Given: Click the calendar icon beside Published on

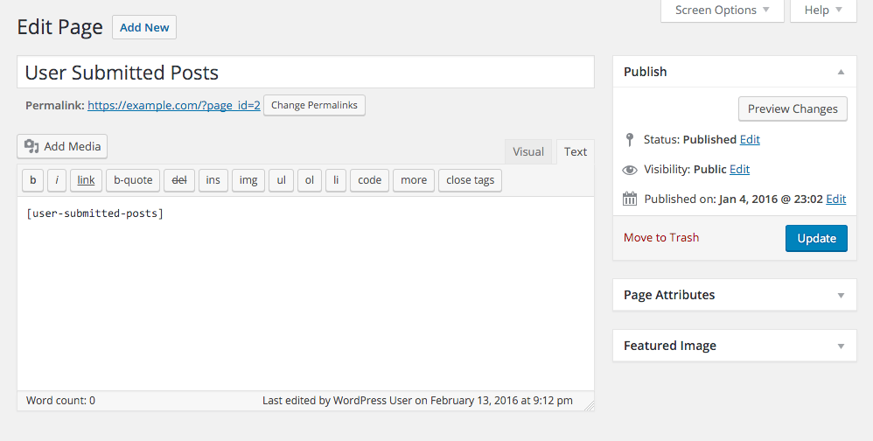Looking at the screenshot, I should tap(630, 199).
